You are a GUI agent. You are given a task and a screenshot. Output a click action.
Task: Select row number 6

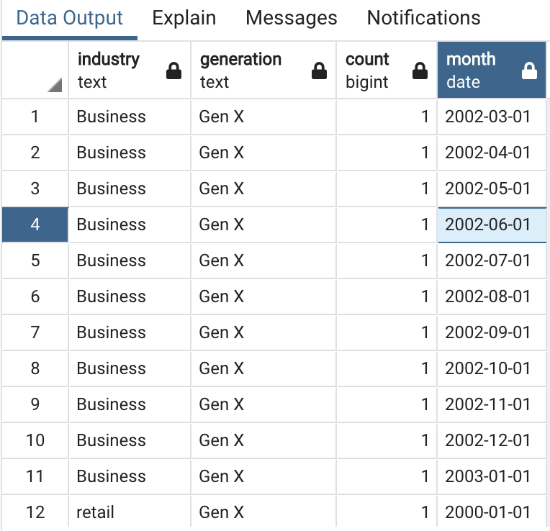point(35,296)
